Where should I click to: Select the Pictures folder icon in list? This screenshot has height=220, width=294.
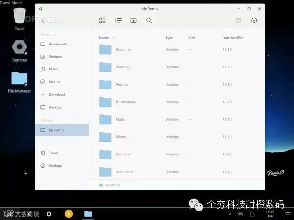[x=105, y=85]
